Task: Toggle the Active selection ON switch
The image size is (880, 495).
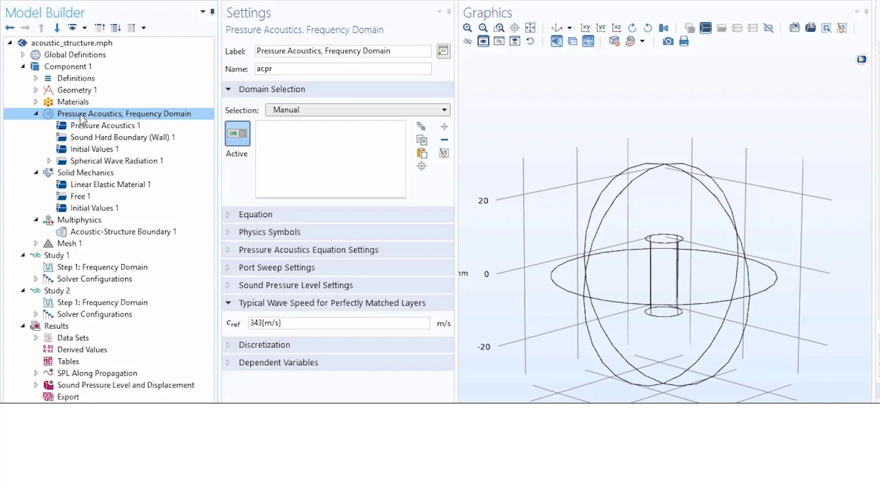Action: point(237,133)
